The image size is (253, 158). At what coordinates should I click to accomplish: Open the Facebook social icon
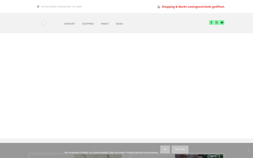coord(211,23)
